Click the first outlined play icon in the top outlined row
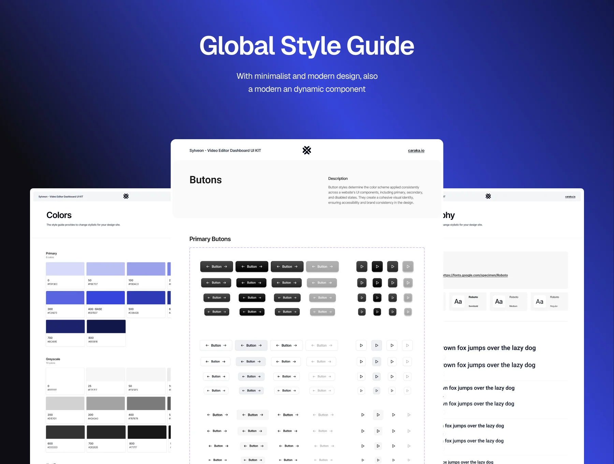Image resolution: width=614 pixels, height=464 pixels. 361,345
